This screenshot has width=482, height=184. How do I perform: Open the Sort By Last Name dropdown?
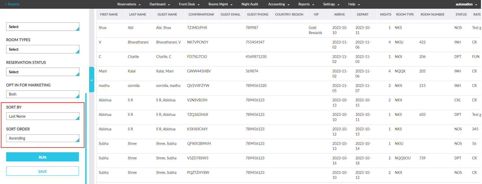[x=43, y=116]
